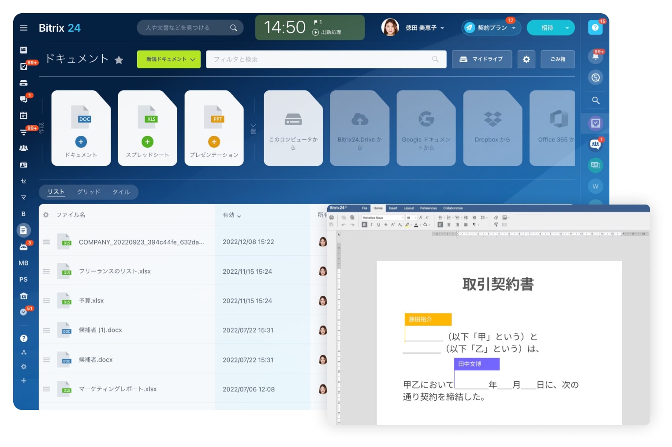Create new プレゼンテーション card
Image resolution: width=672 pixels, height=447 pixels.
[x=214, y=128]
